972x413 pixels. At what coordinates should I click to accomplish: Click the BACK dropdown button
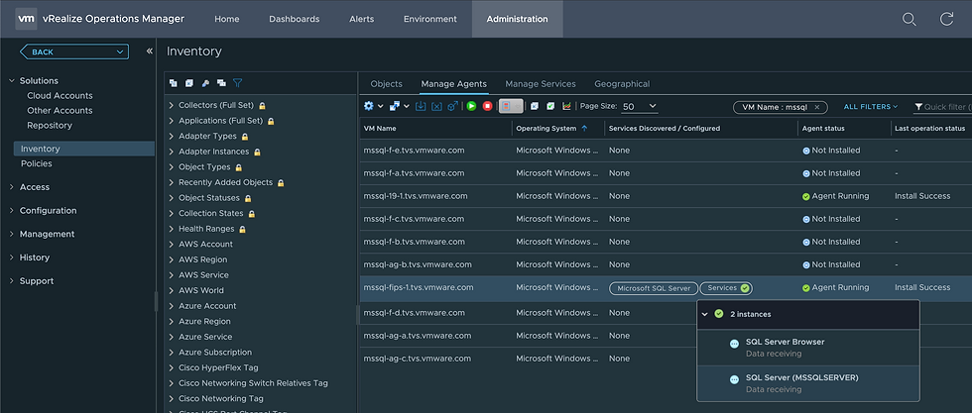point(73,52)
